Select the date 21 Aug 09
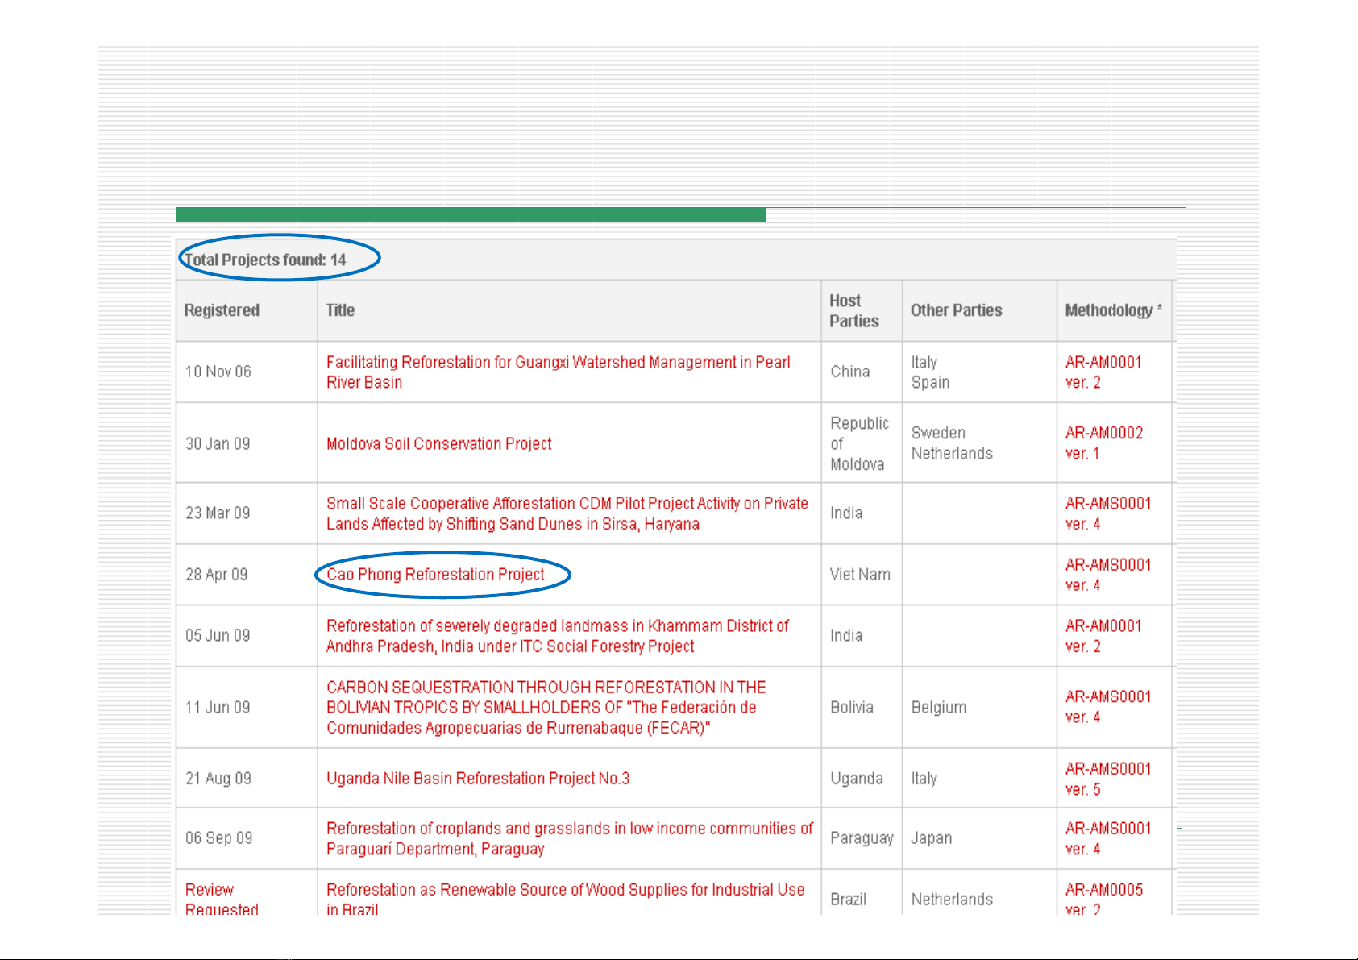The height and width of the screenshot is (960, 1358). (x=218, y=779)
